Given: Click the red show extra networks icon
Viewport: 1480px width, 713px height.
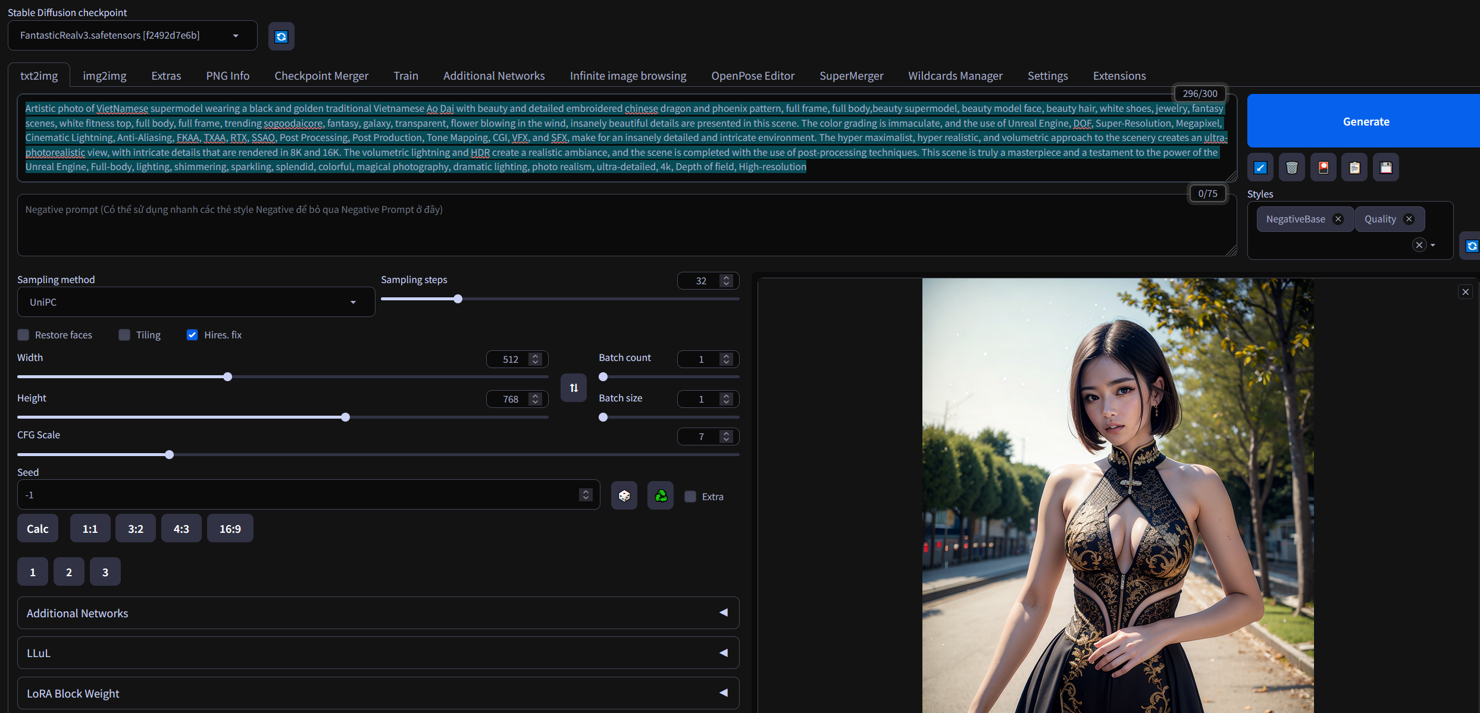Looking at the screenshot, I should 1323,168.
